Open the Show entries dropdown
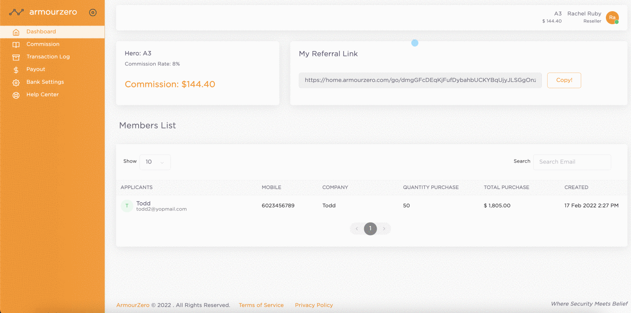The height and width of the screenshot is (313, 631). (155, 162)
